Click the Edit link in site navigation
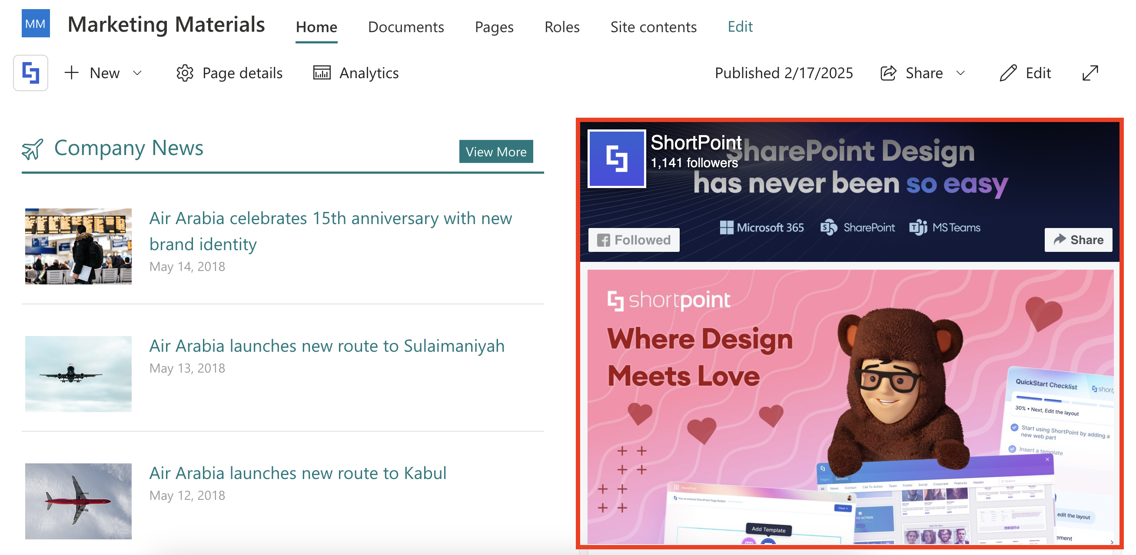The height and width of the screenshot is (555, 1136). (x=740, y=26)
